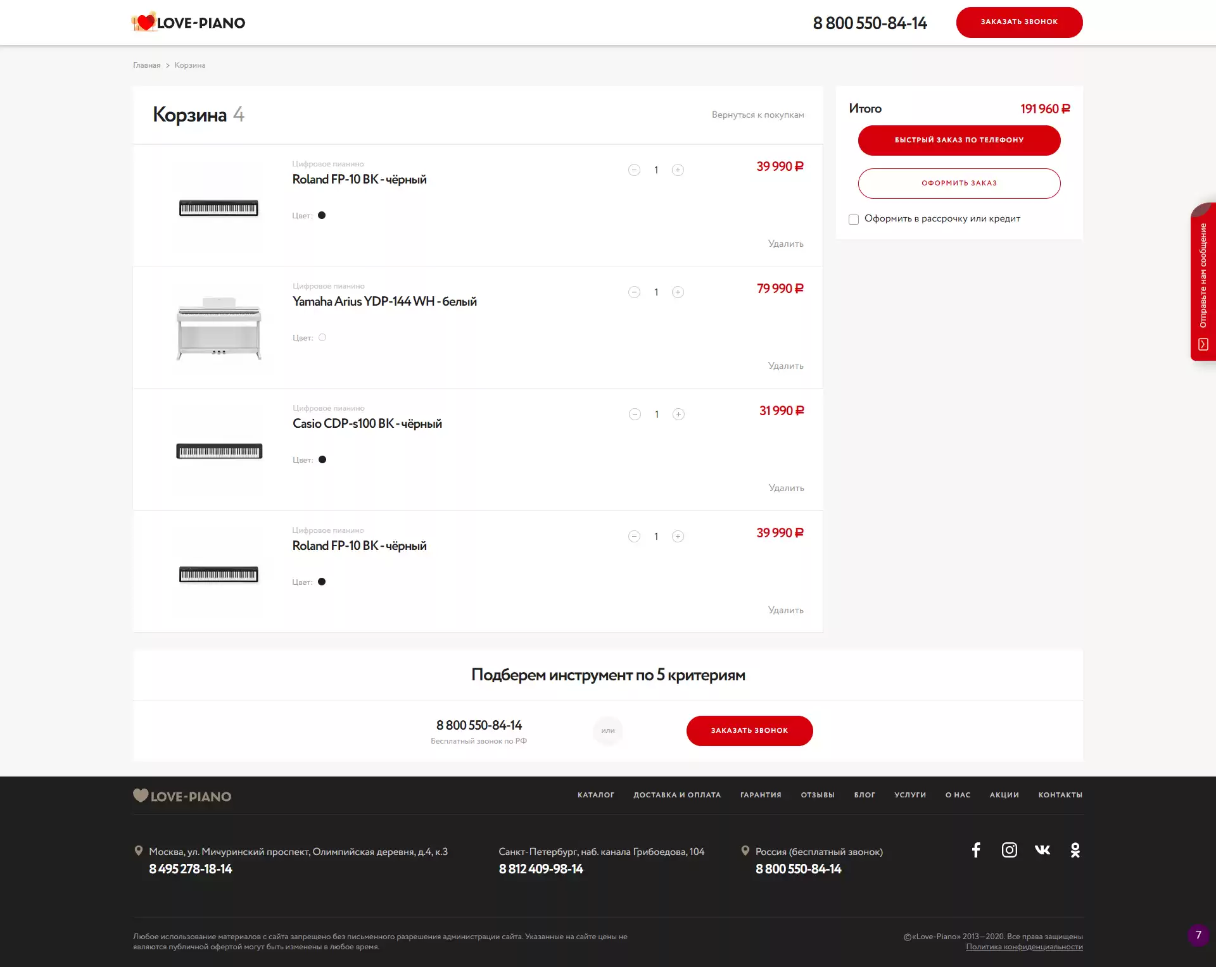The image size is (1216, 967).
Task: Click phone 8 800 550-84-14 above 'Бесплатный звонок по РФ'
Action: 479,725
